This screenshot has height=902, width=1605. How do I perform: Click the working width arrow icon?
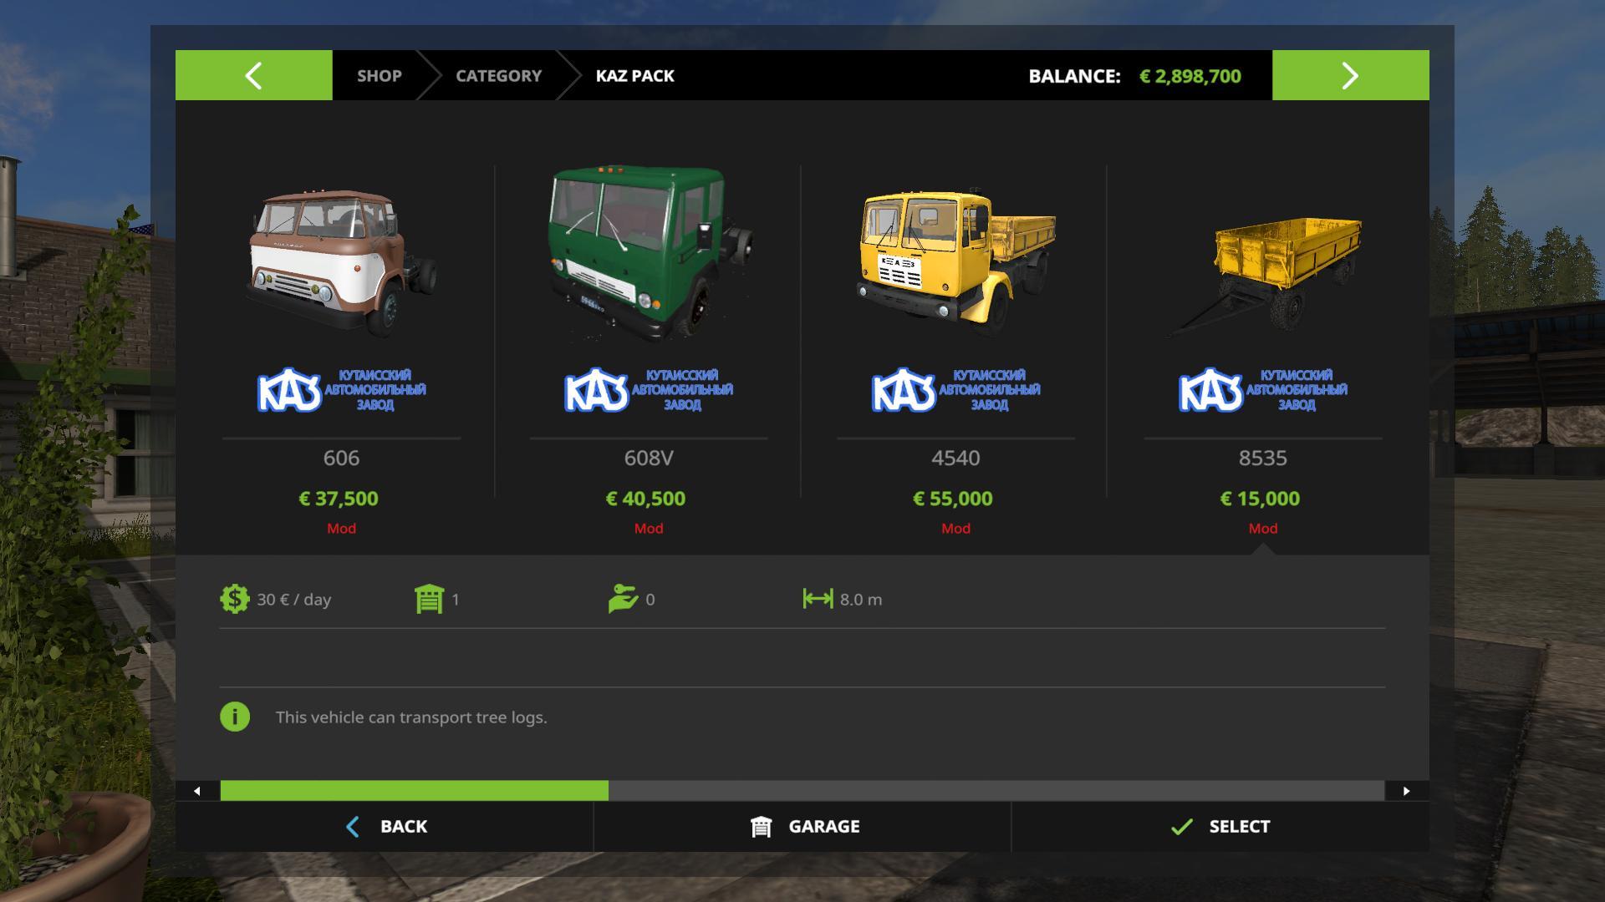pos(818,598)
